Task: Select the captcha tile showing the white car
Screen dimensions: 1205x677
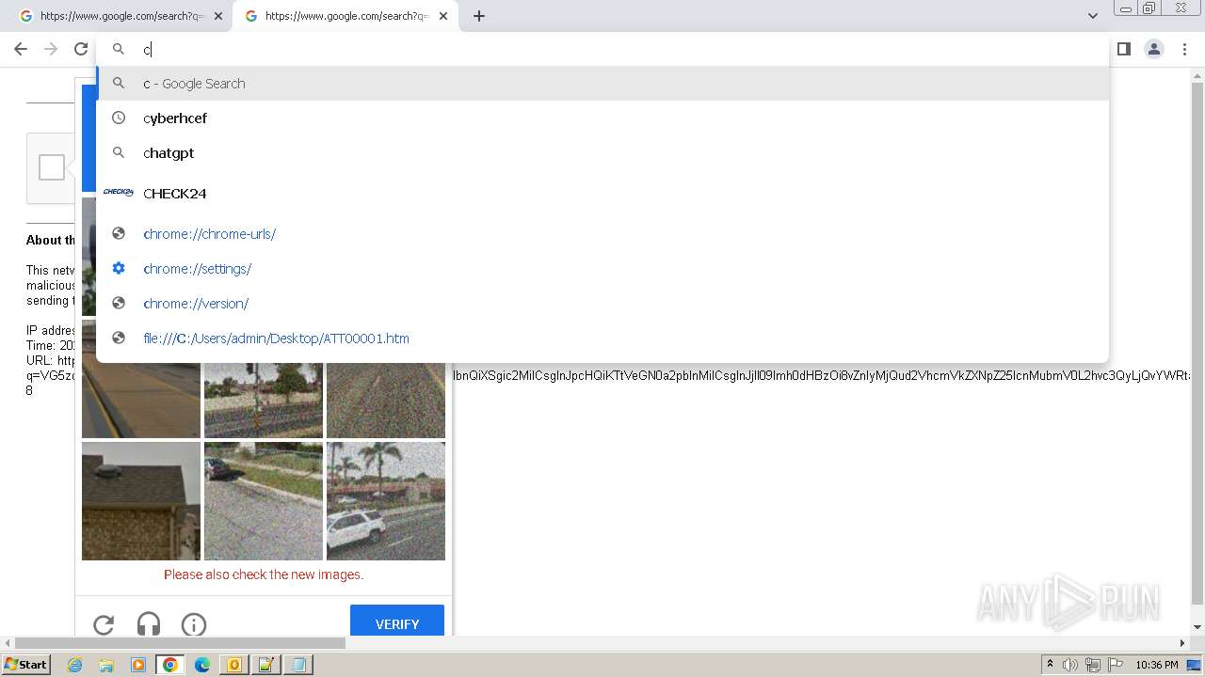Action: [386, 501]
